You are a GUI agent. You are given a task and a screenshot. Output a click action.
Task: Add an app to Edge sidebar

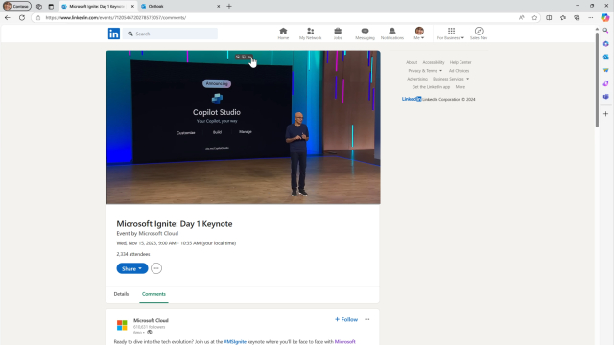click(x=605, y=114)
